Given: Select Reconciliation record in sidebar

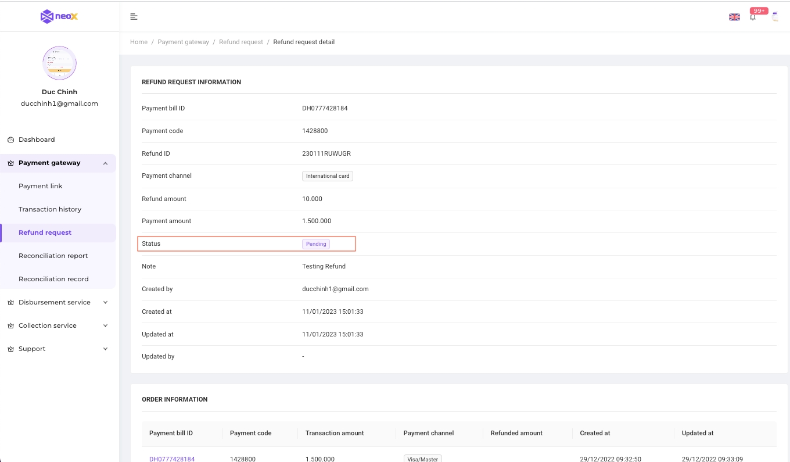Looking at the screenshot, I should pyautogui.click(x=53, y=279).
